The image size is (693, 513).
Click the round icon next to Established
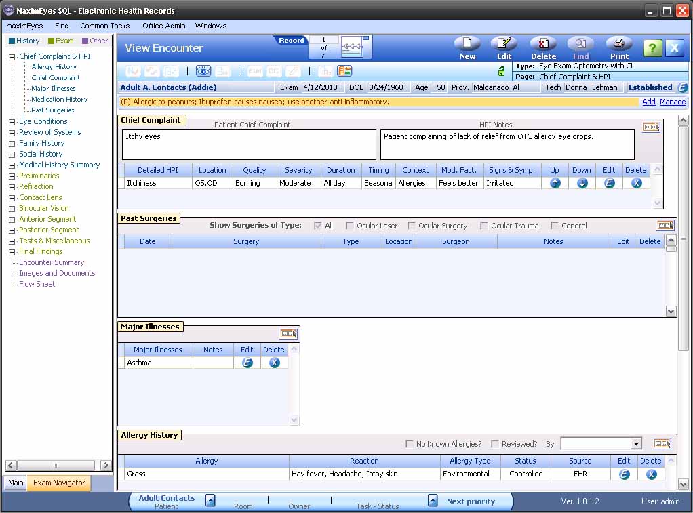pos(682,87)
